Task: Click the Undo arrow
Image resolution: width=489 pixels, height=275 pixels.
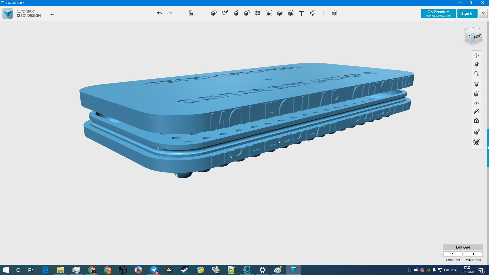Action: [x=159, y=13]
